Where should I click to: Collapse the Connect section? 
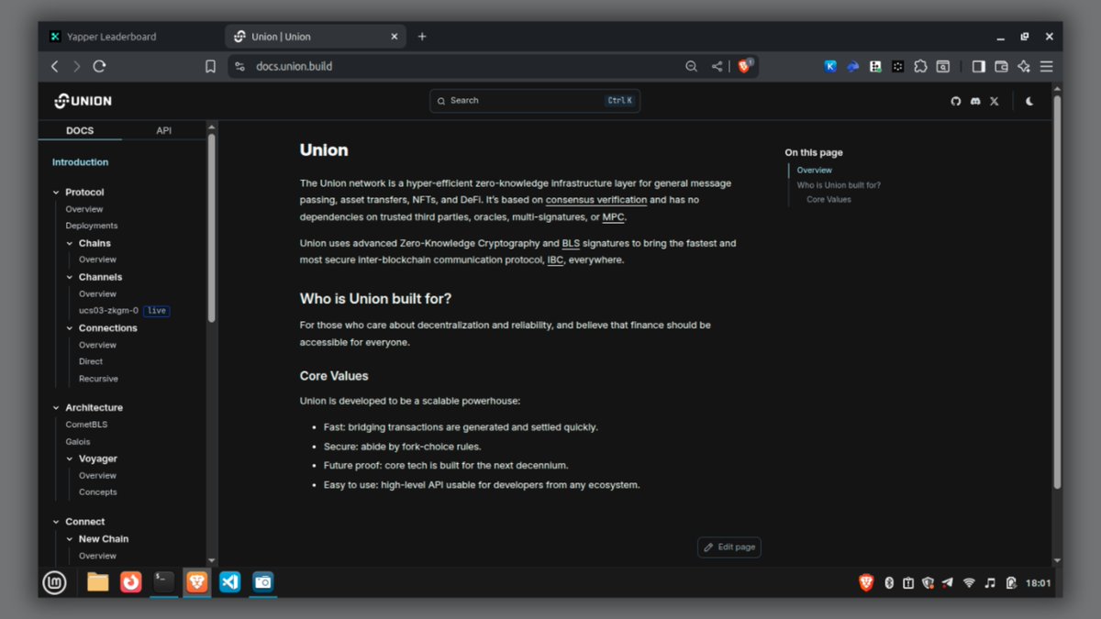78,522
